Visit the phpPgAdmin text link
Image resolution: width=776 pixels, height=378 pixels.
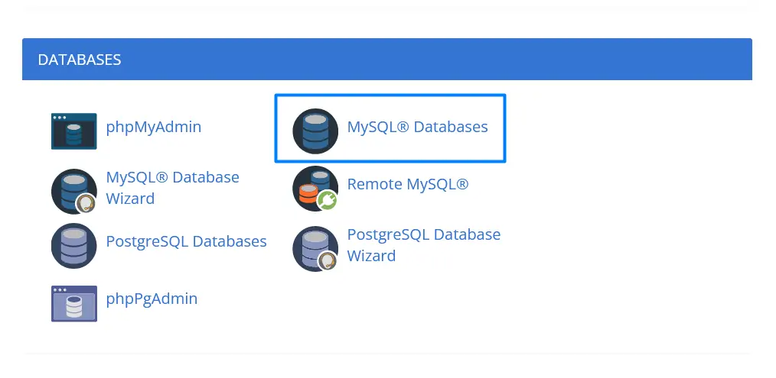tap(152, 299)
